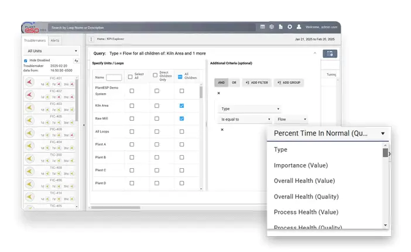Image resolution: width=411 pixels, height=252 pixels.
Task: Toggle the Hide Disabled checkbox
Action: [x=25, y=60]
